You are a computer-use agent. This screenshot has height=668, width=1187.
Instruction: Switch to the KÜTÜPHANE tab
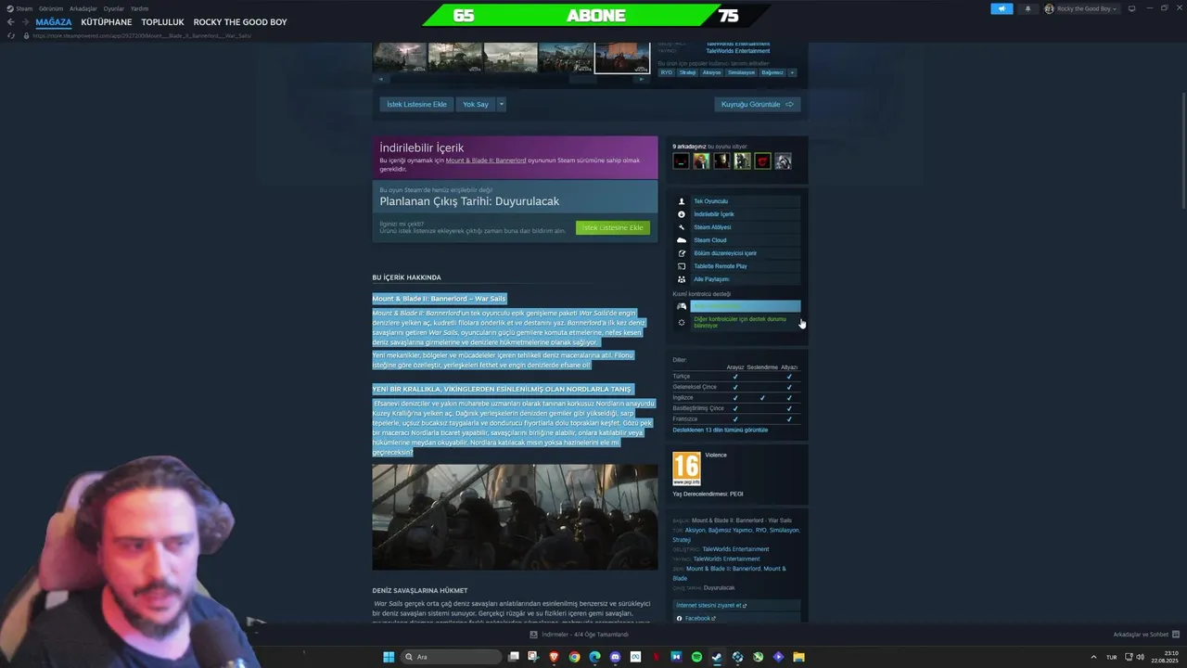click(x=107, y=22)
